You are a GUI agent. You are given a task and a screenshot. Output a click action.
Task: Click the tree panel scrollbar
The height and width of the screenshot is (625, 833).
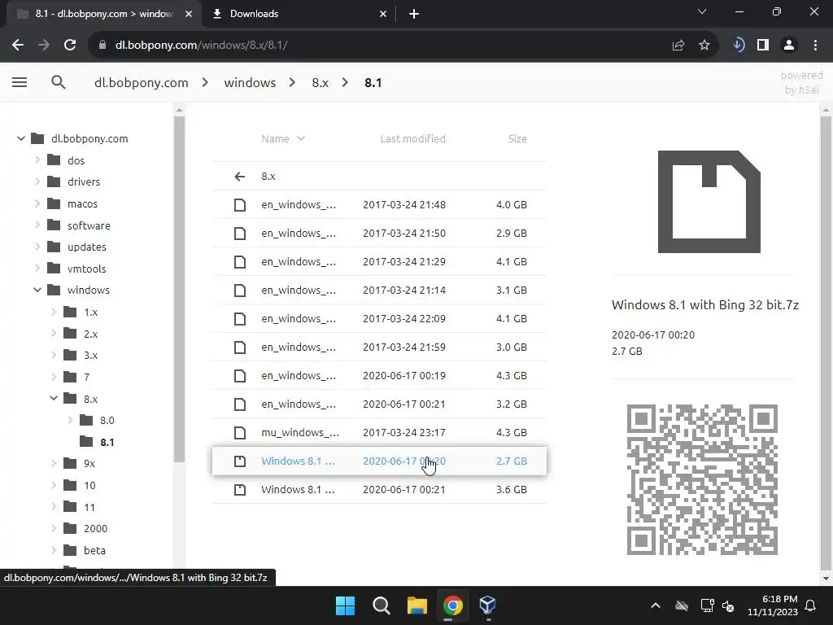click(x=179, y=289)
